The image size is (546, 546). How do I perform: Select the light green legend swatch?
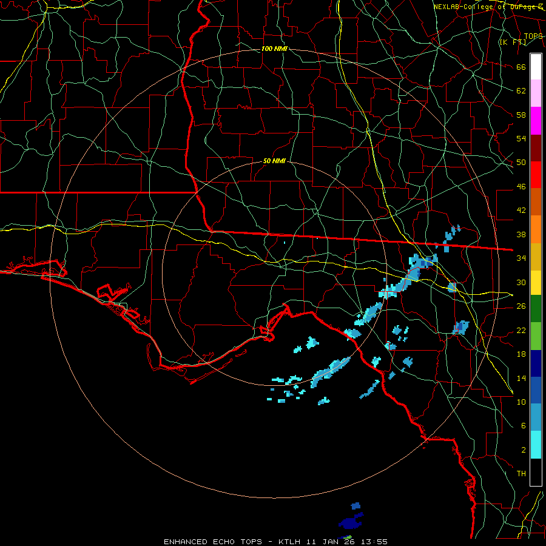[x=536, y=336]
